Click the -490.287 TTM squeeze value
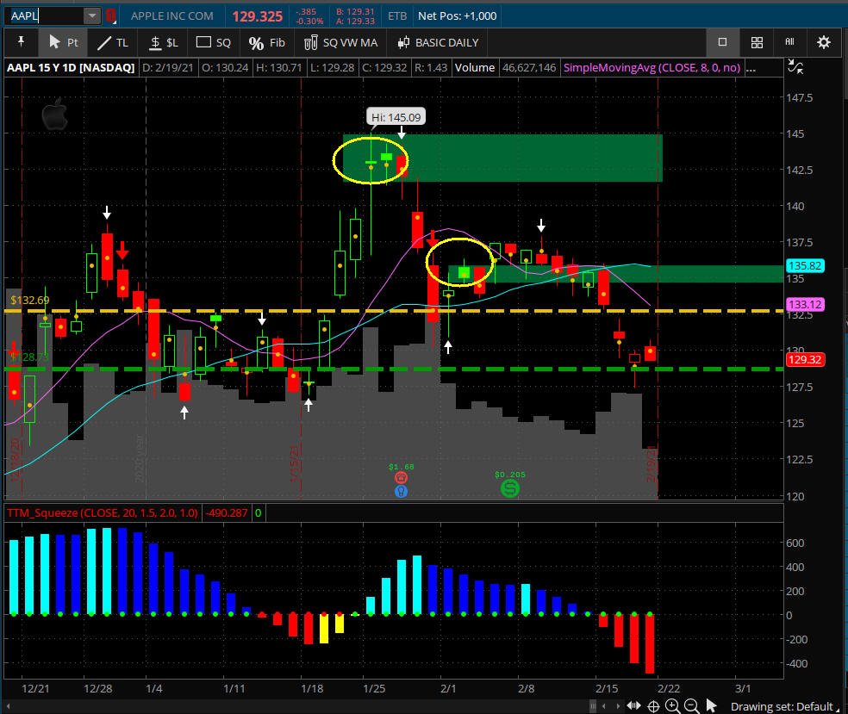This screenshot has width=848, height=714. 227,512
